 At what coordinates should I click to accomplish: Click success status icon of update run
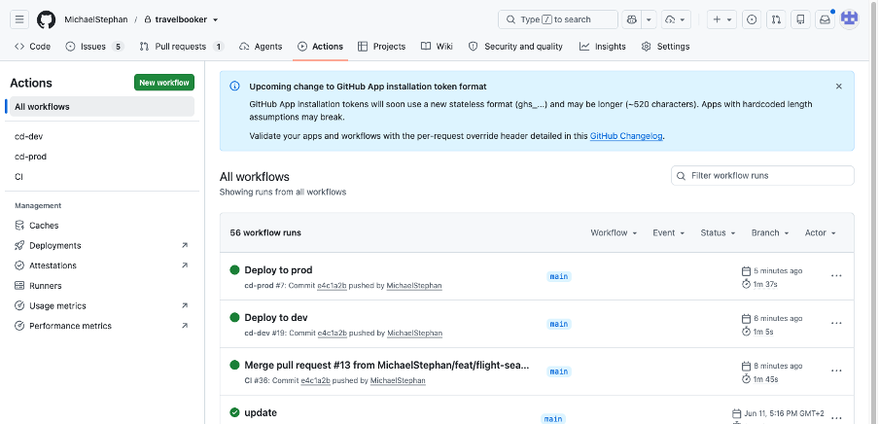(235, 412)
